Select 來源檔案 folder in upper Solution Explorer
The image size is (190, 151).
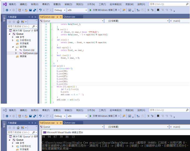(x=24, y=43)
